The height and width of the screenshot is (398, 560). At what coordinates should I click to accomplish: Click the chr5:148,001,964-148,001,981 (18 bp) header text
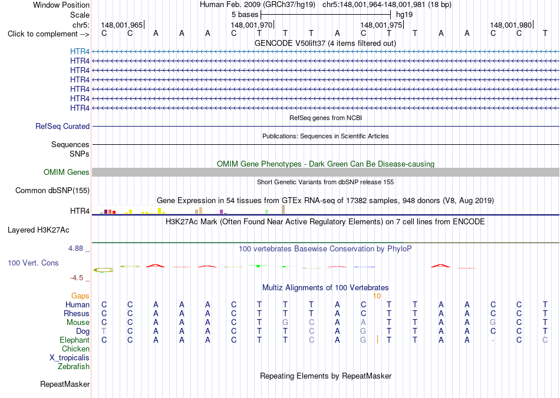387,5
